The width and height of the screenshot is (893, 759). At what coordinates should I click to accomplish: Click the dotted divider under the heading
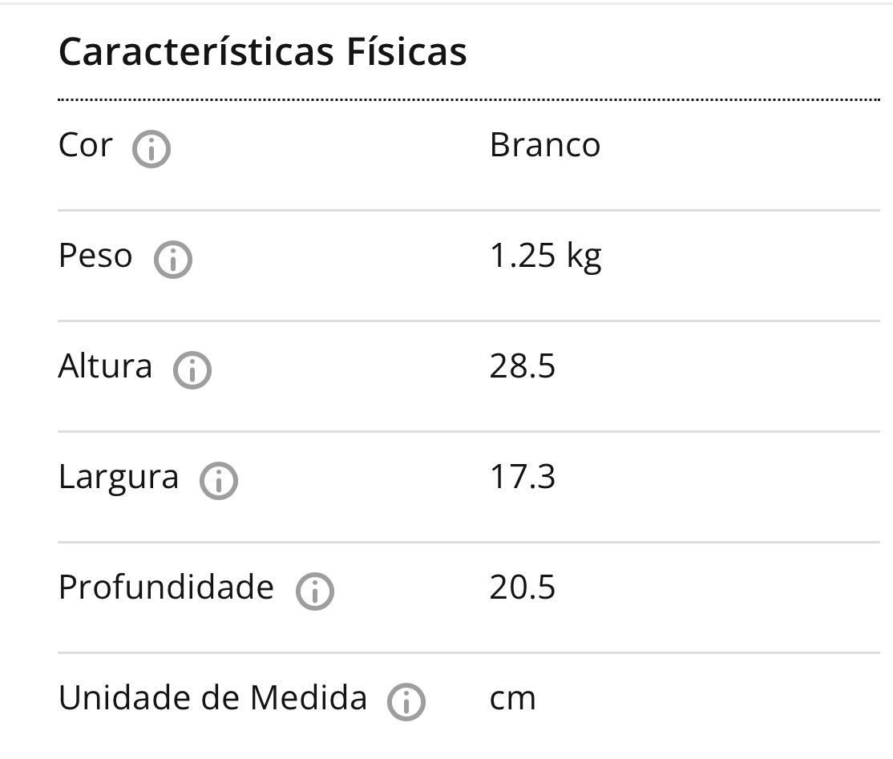(x=469, y=99)
